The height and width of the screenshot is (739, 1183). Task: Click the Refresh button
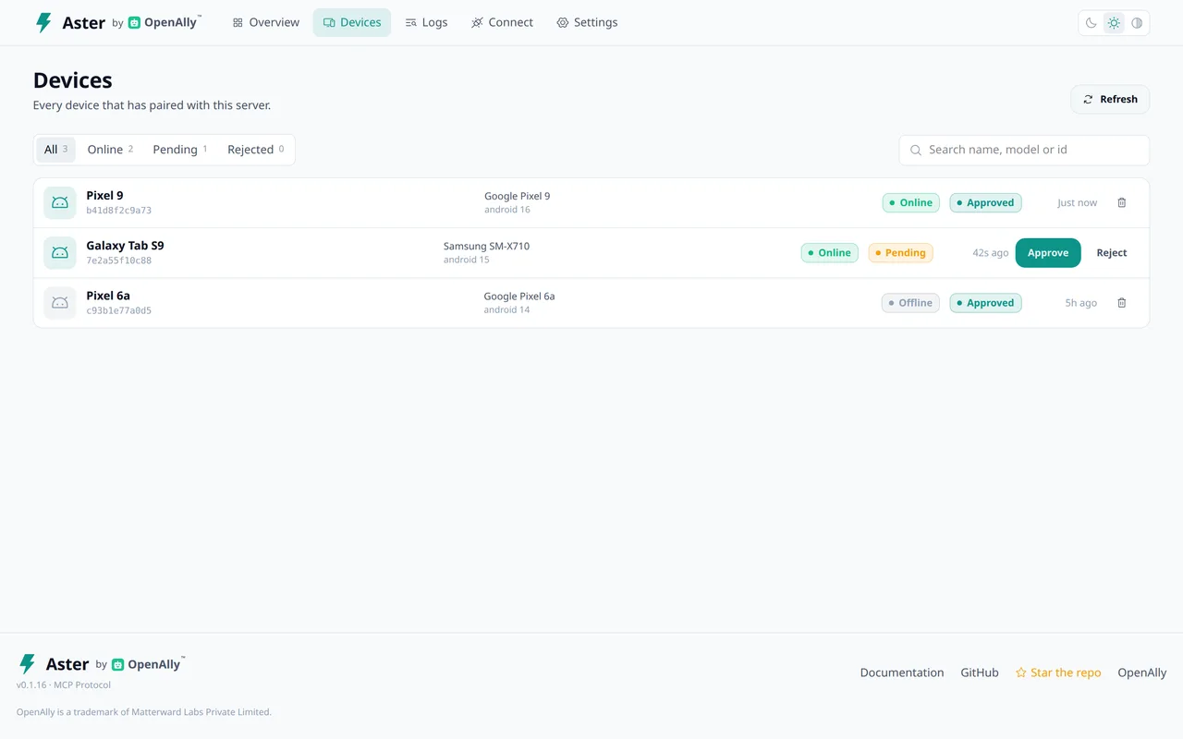[x=1110, y=100]
